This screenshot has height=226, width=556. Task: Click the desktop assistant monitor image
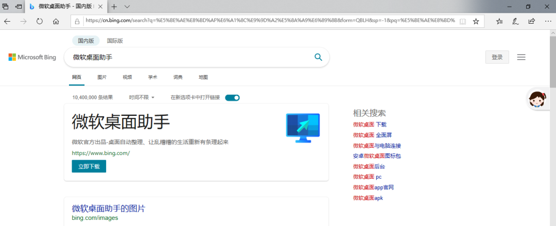[x=303, y=128]
